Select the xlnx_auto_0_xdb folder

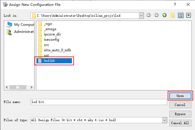click(x=57, y=50)
